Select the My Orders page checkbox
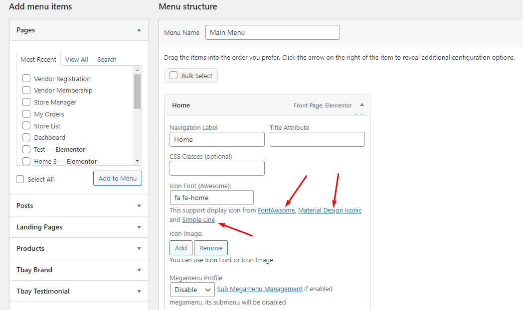Image resolution: width=523 pixels, height=310 pixels. tap(26, 114)
